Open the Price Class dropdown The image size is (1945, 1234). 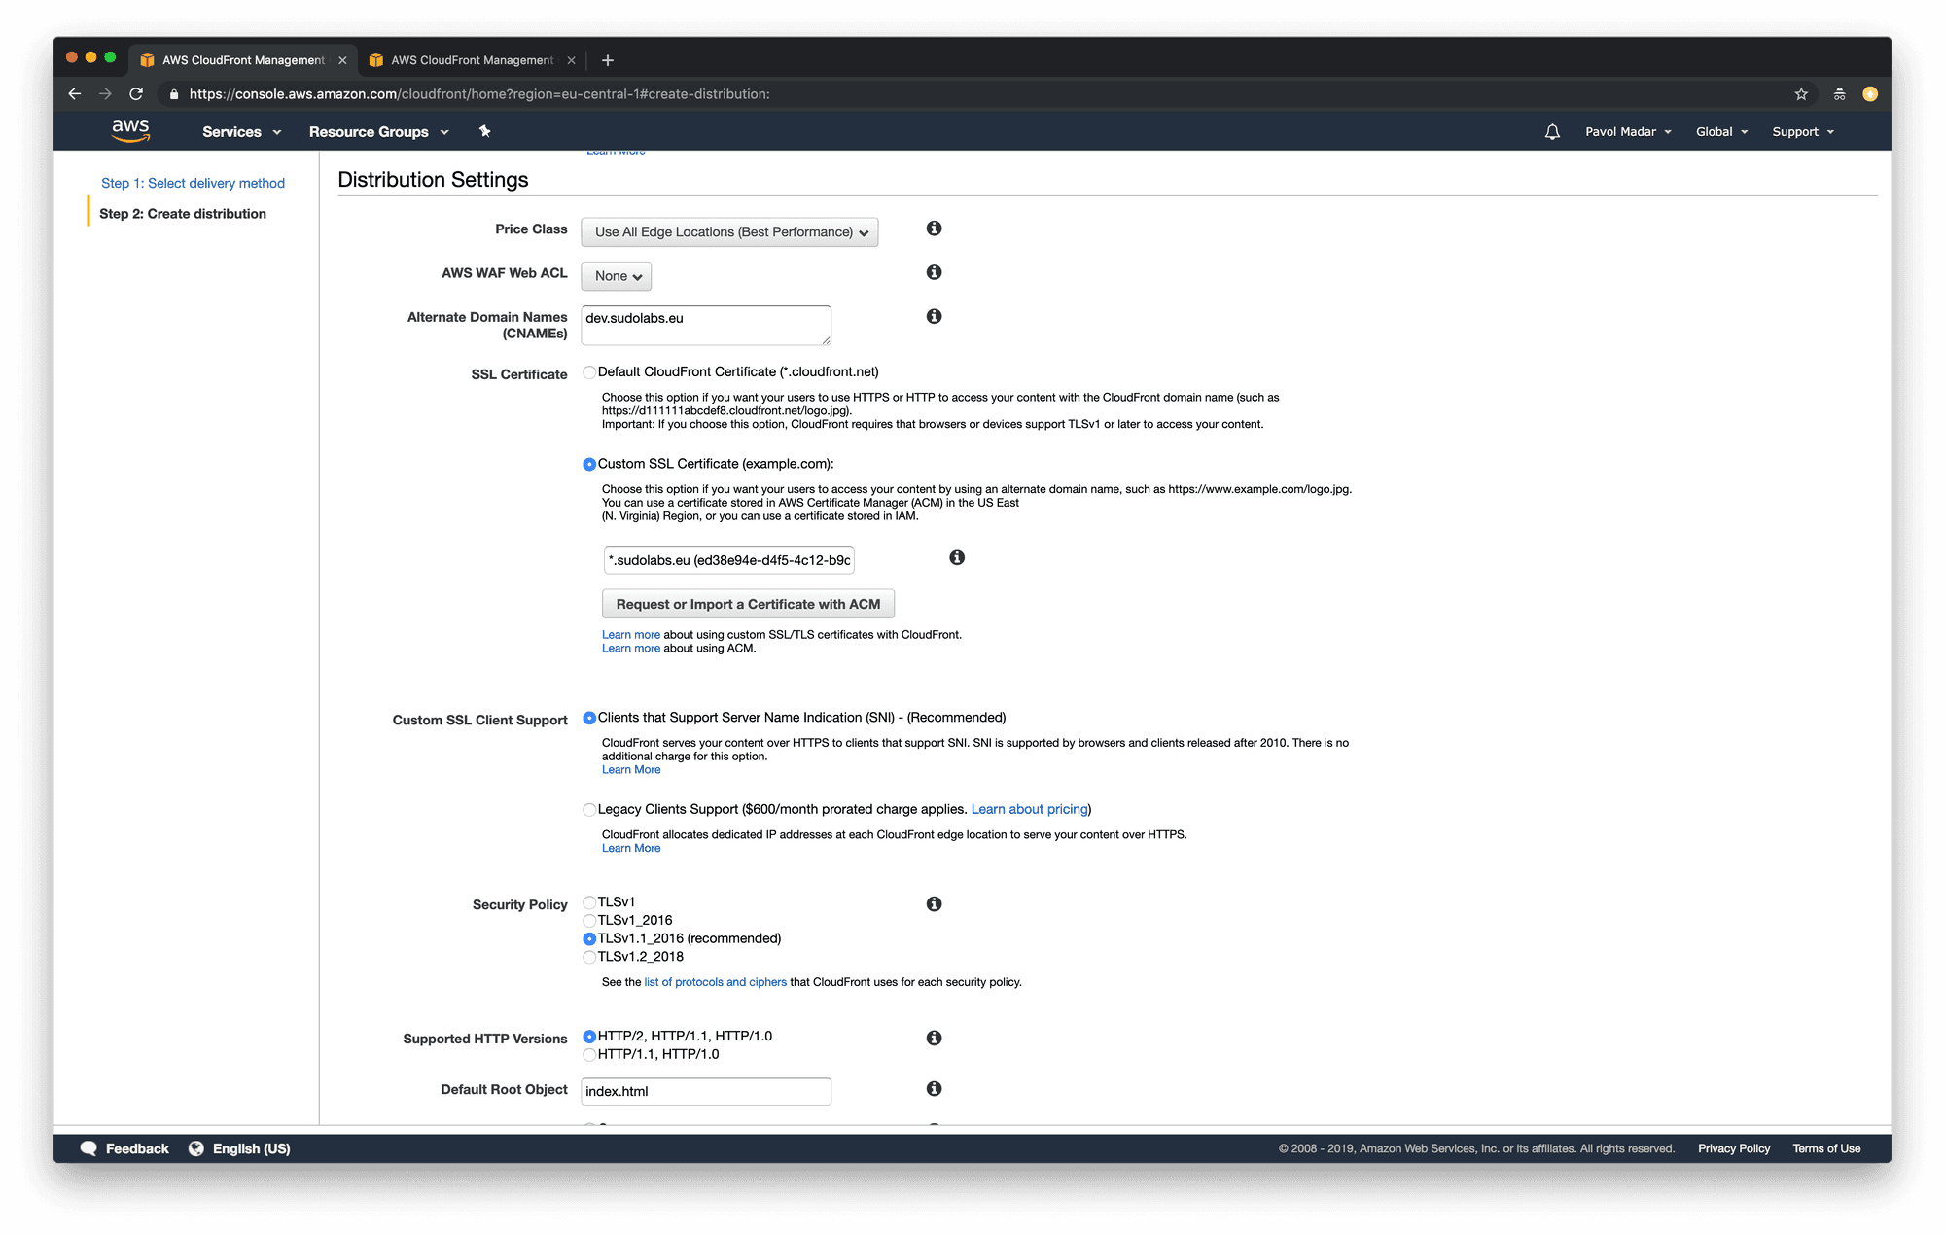pos(729,232)
